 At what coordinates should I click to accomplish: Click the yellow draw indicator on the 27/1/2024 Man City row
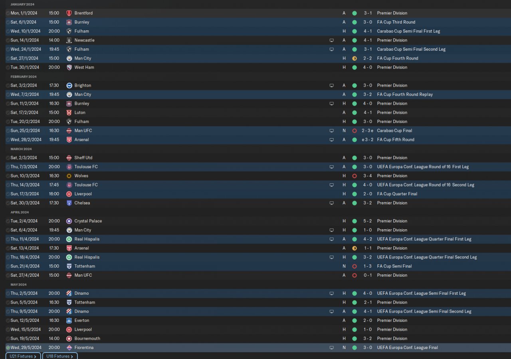355,58
